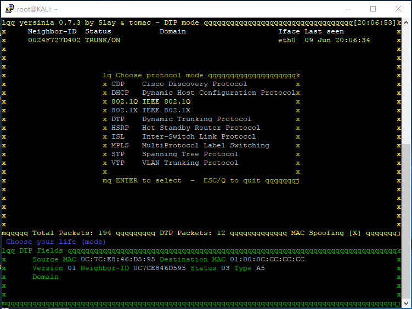
Task: Click scrollbar up arrow of terminal
Action: [x=406, y=23]
